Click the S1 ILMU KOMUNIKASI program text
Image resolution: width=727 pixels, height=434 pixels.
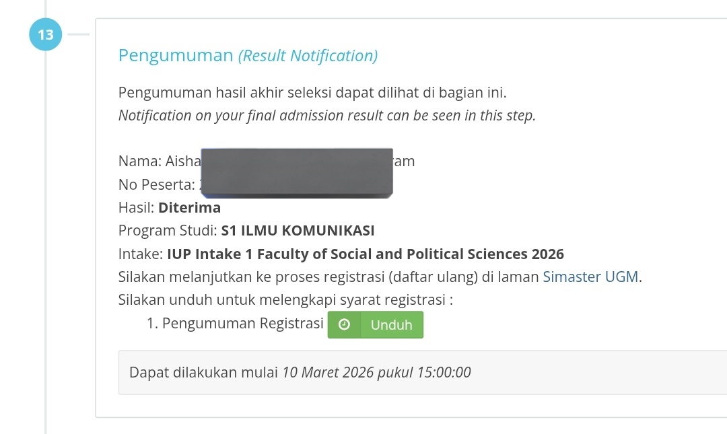tap(298, 230)
